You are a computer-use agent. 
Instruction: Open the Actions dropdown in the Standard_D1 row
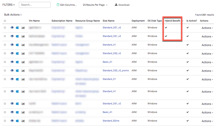click(207, 79)
